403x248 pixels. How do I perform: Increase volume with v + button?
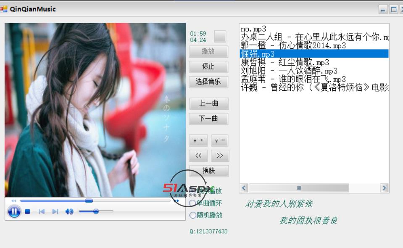(198, 140)
